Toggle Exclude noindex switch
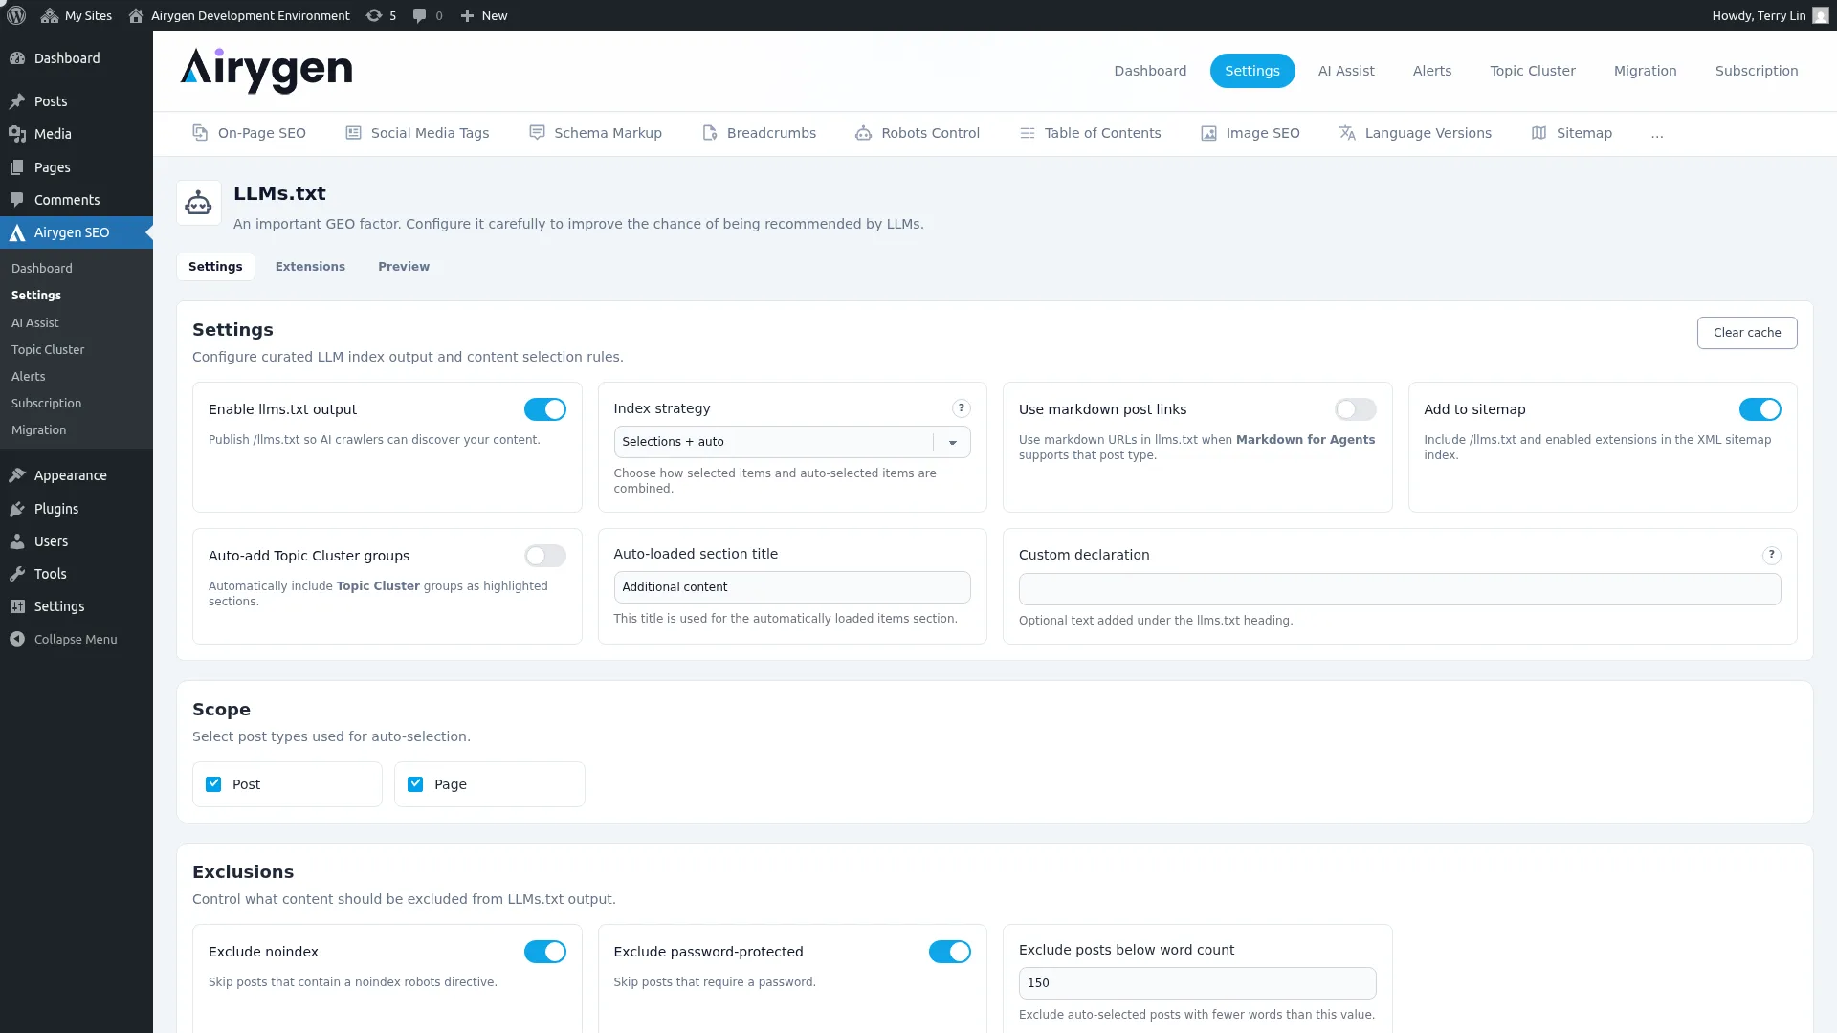The image size is (1837, 1033). tap(545, 952)
